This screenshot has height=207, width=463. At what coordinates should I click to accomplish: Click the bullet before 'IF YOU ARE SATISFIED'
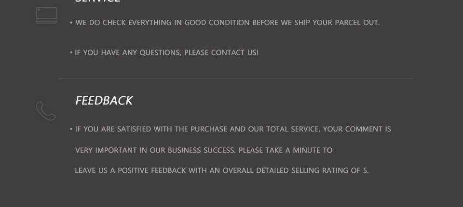coord(71,129)
